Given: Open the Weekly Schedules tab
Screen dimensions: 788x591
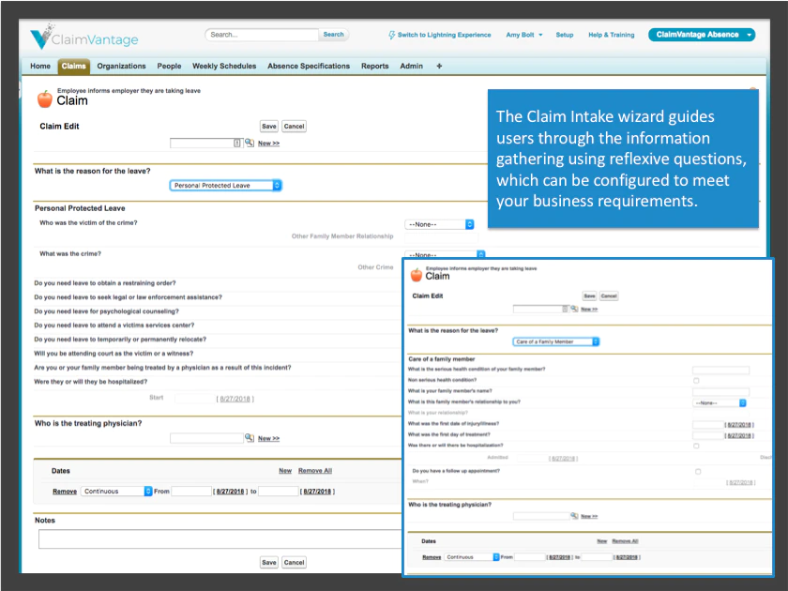Looking at the screenshot, I should [x=224, y=66].
